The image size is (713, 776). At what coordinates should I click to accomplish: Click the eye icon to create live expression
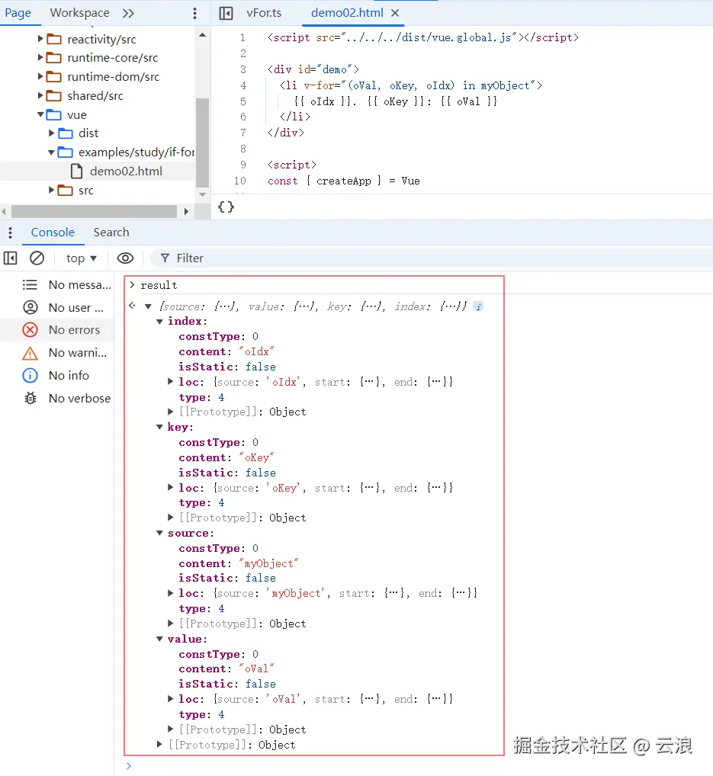[125, 258]
